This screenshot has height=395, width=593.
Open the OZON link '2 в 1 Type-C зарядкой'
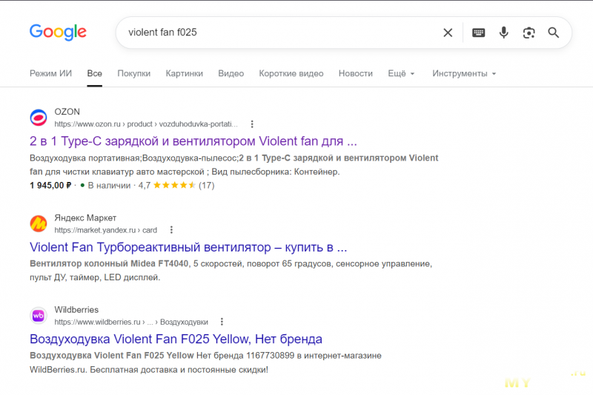(x=193, y=141)
